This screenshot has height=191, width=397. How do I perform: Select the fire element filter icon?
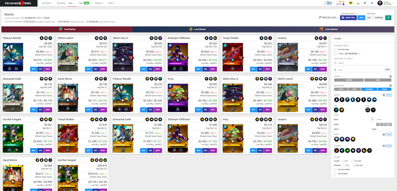pyautogui.click(x=337, y=151)
